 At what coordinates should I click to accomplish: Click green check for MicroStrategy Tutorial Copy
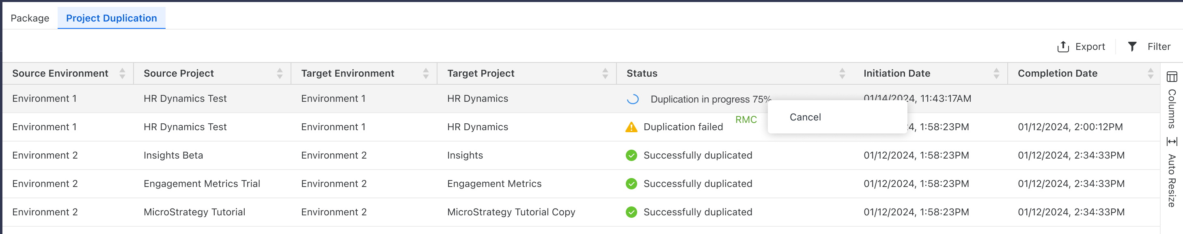[x=631, y=213]
